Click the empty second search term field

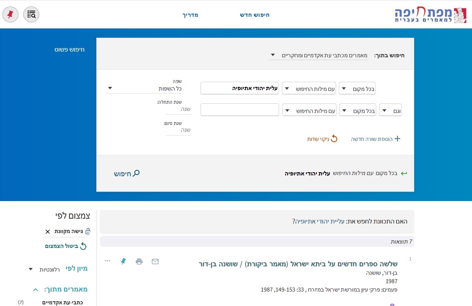239,110
